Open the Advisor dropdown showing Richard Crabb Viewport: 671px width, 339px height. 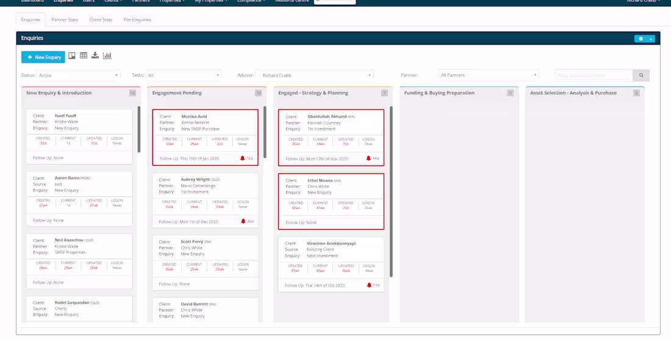pyautogui.click(x=314, y=75)
